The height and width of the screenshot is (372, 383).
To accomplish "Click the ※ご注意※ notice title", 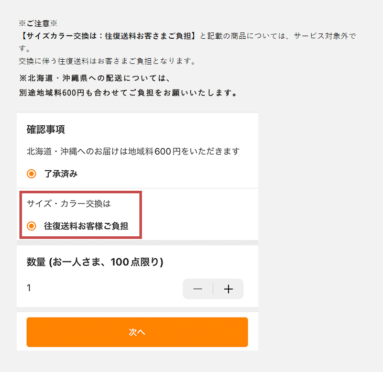I will [x=37, y=24].
